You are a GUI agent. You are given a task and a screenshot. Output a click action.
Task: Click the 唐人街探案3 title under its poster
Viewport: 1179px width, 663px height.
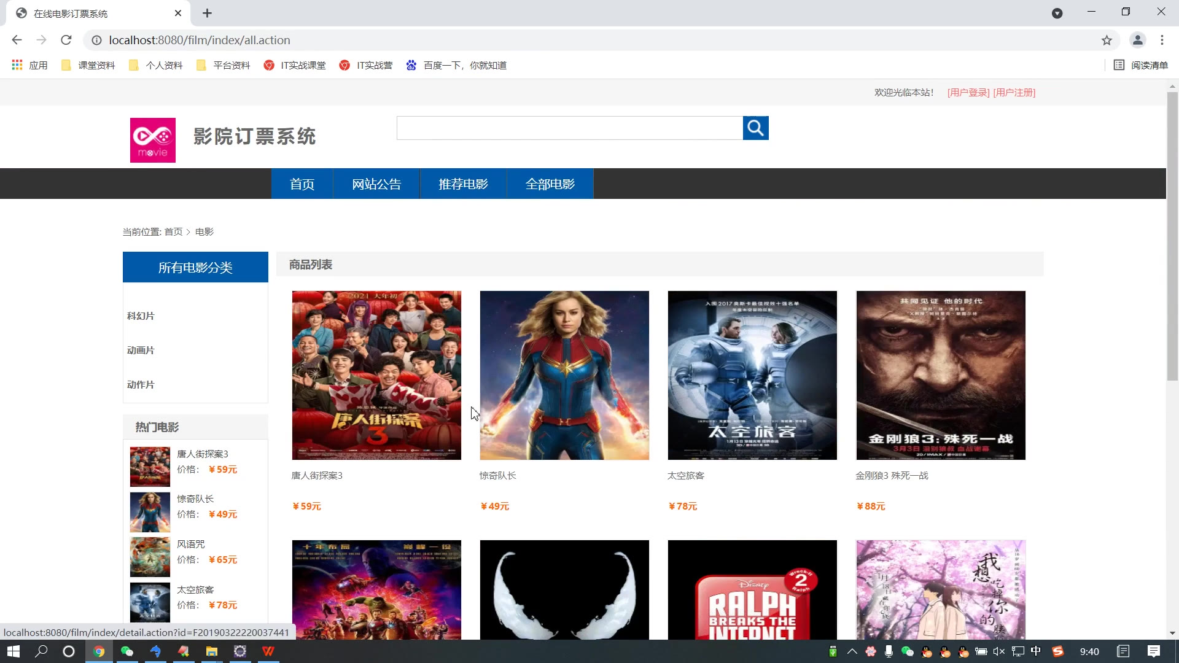(317, 476)
